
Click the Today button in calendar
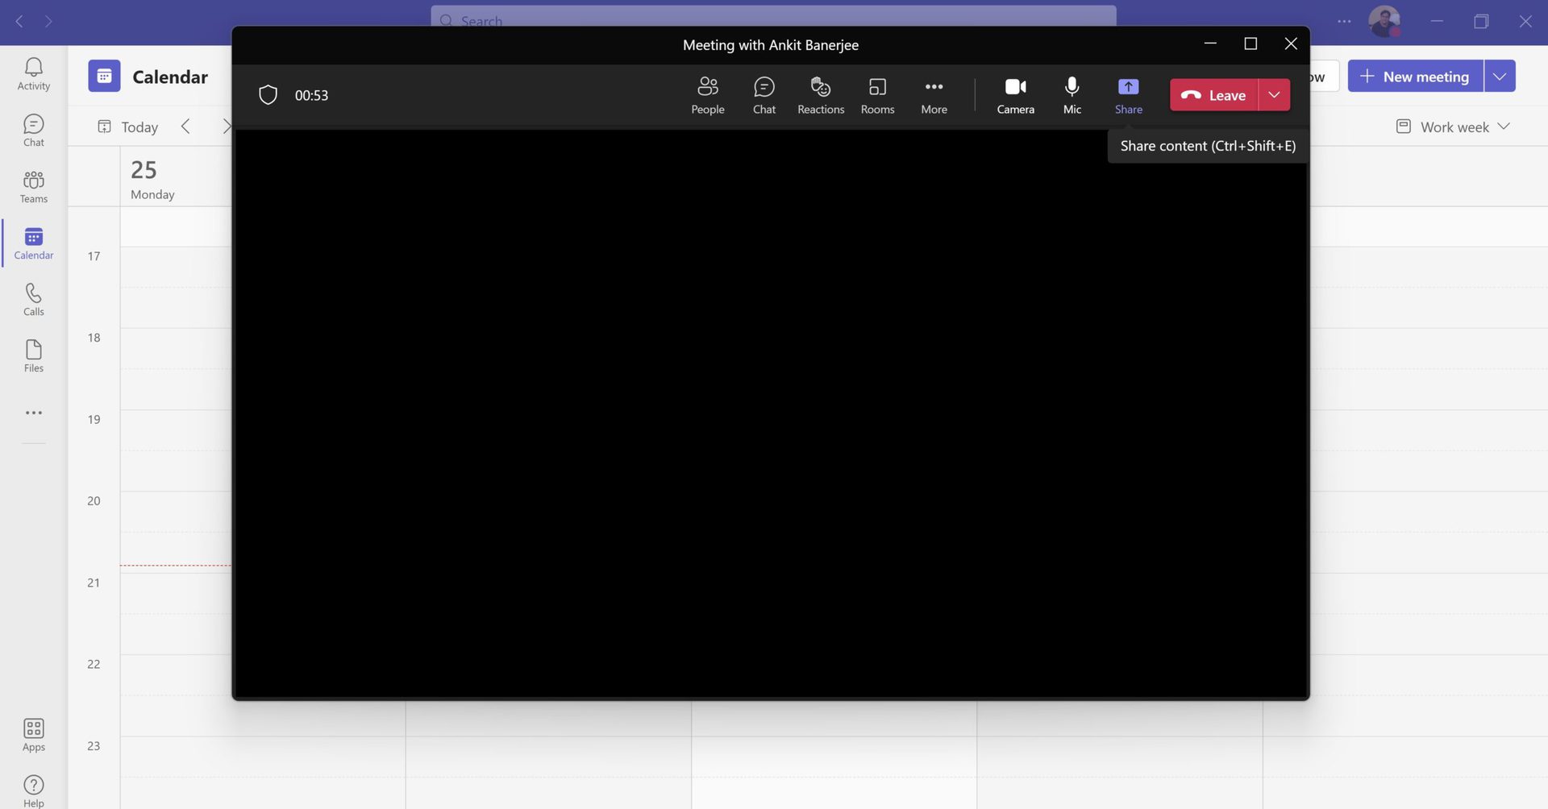pyautogui.click(x=128, y=127)
